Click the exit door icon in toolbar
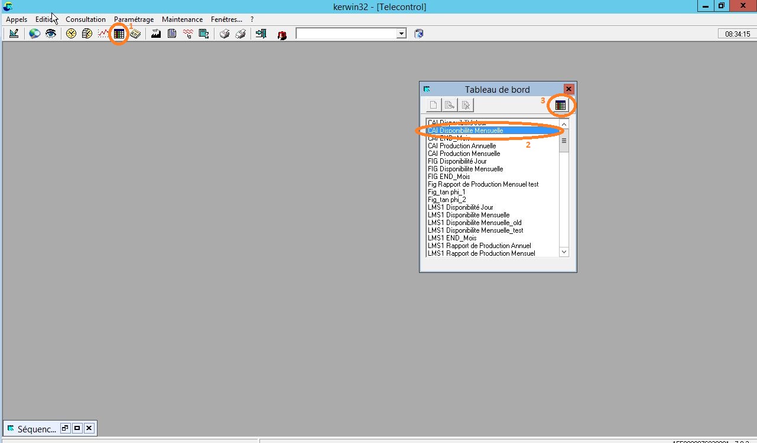757x443 pixels. point(261,34)
